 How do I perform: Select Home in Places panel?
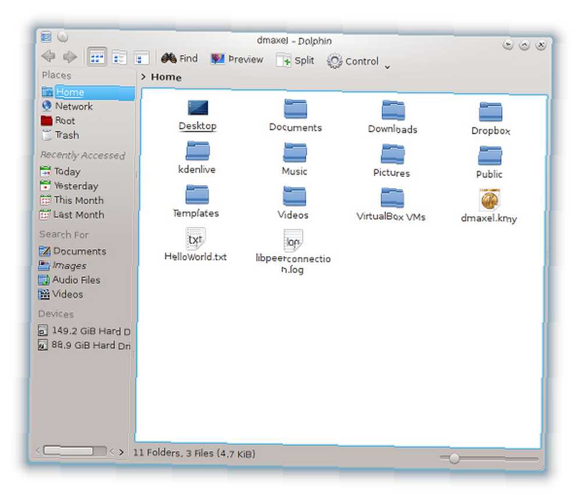point(88,92)
